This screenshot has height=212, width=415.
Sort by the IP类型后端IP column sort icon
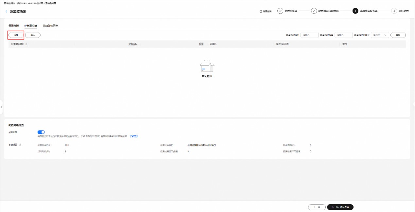pyautogui.click(x=26, y=44)
